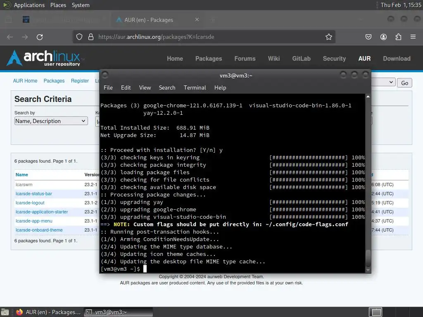Click the Register link
This screenshot has height=317, width=423.
click(x=80, y=81)
